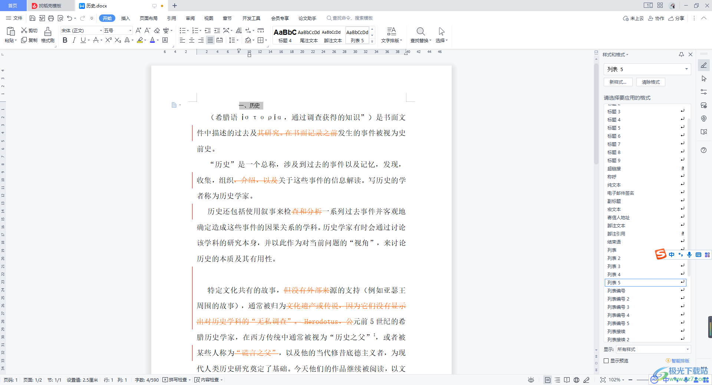712x385 pixels.
Task: Expand the bullet list dropdown arrow
Action: click(x=188, y=31)
